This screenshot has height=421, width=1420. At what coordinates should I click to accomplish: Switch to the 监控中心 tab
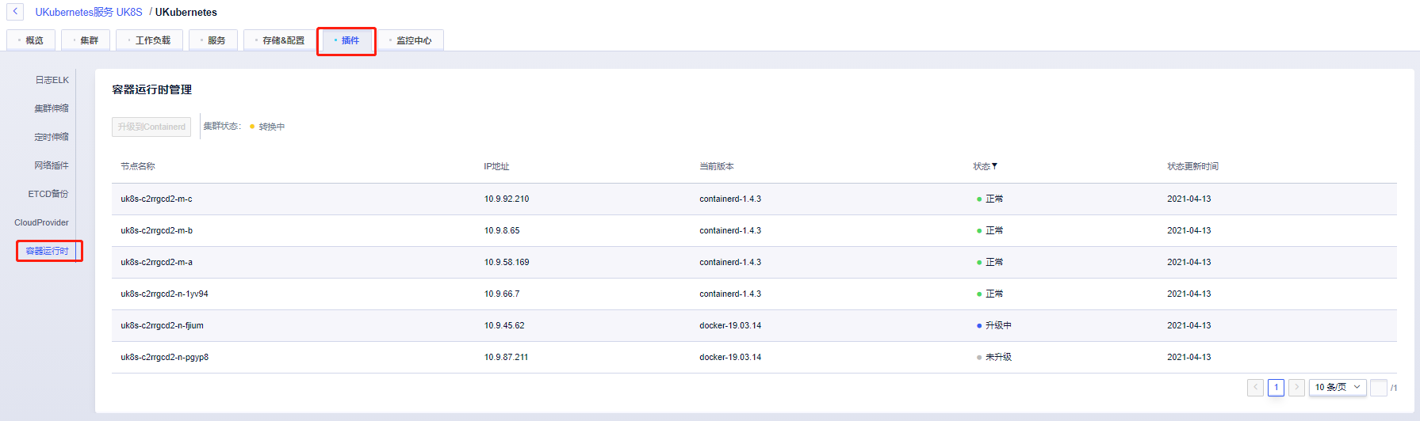(x=411, y=40)
